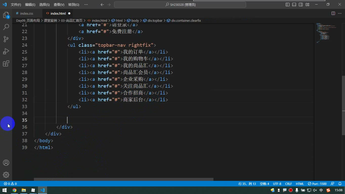Expand the div.topbar breadcrumb item
Image resolution: width=345 pixels, height=194 pixels.
click(x=153, y=20)
